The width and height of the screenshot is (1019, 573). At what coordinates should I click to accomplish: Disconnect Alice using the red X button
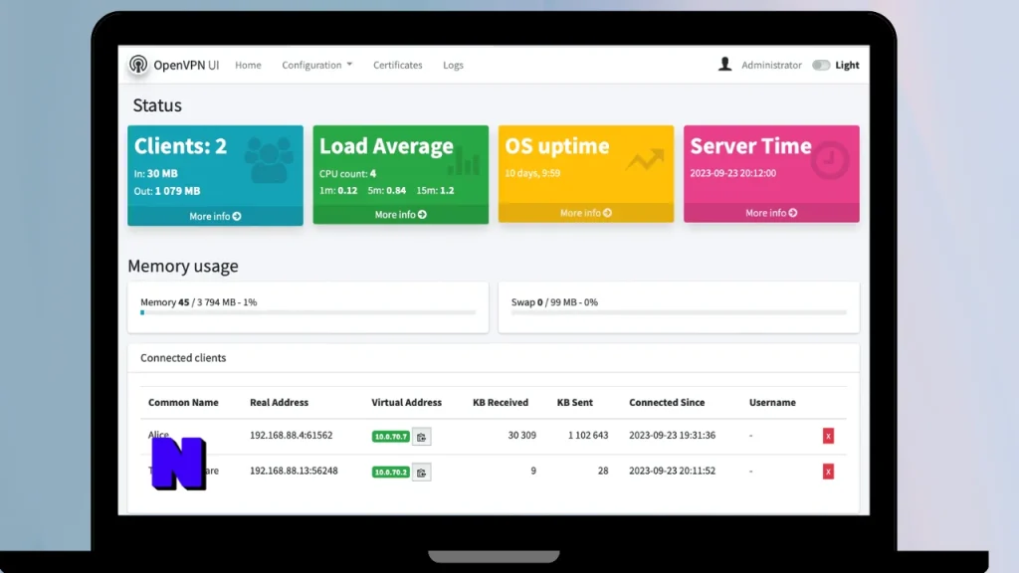828,436
